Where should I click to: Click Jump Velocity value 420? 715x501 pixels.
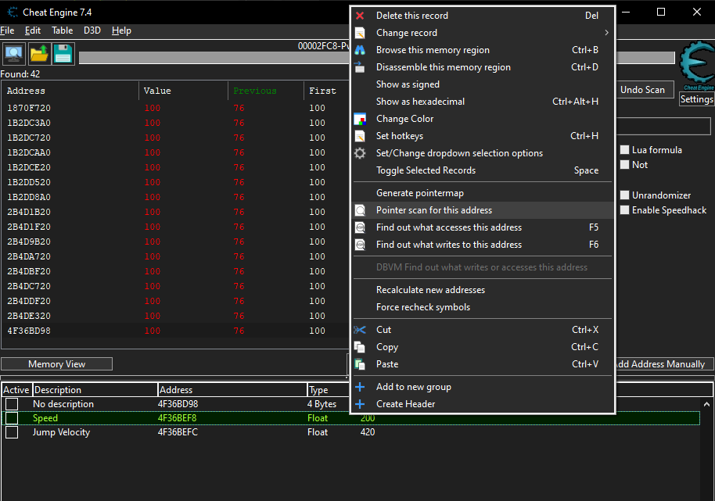coord(368,432)
